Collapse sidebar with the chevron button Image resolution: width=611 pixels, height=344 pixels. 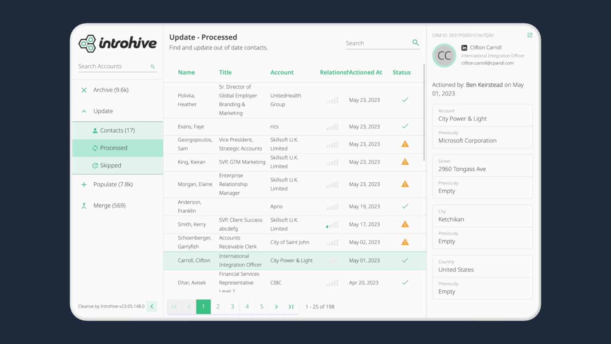click(152, 307)
